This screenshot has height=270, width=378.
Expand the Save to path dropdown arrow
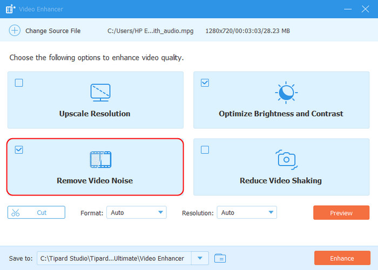[x=200, y=258]
